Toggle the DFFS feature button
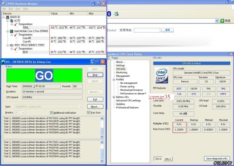The width and height of the screenshot is (234, 166). 223,94
